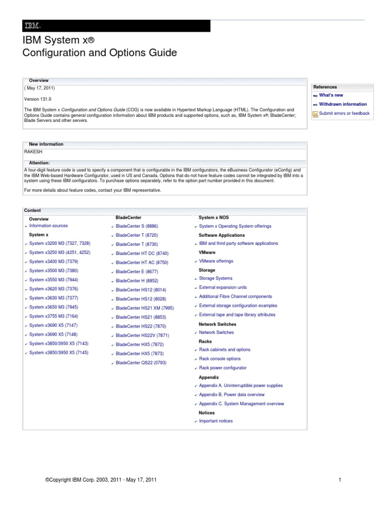
Task: Open BladeCenter HS12 (8014) link
Action: click(141, 290)
